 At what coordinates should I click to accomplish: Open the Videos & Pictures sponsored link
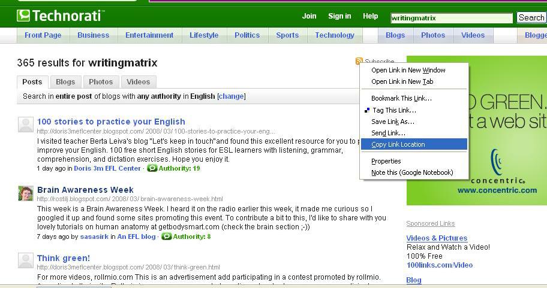tap(437, 238)
